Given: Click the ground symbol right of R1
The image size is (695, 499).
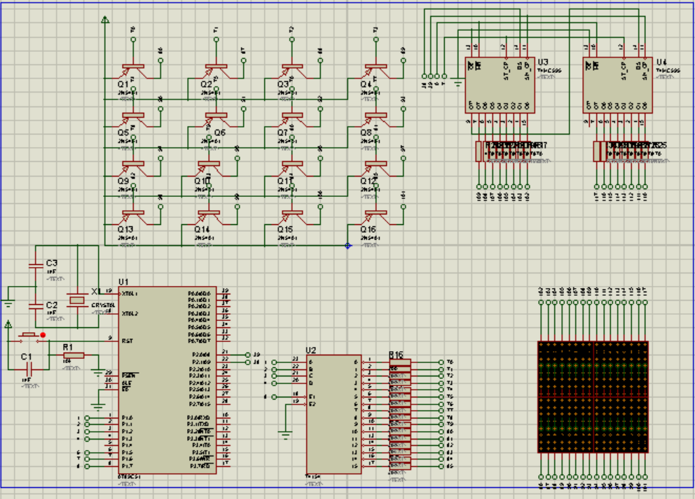Looking at the screenshot, I should (x=98, y=373).
